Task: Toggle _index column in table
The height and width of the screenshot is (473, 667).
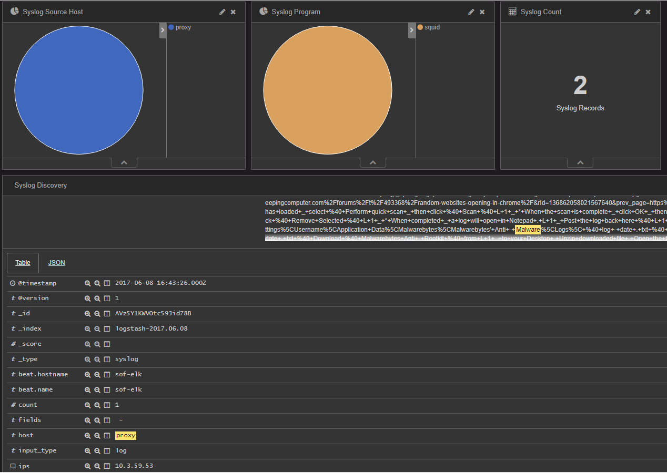Action: [107, 329]
